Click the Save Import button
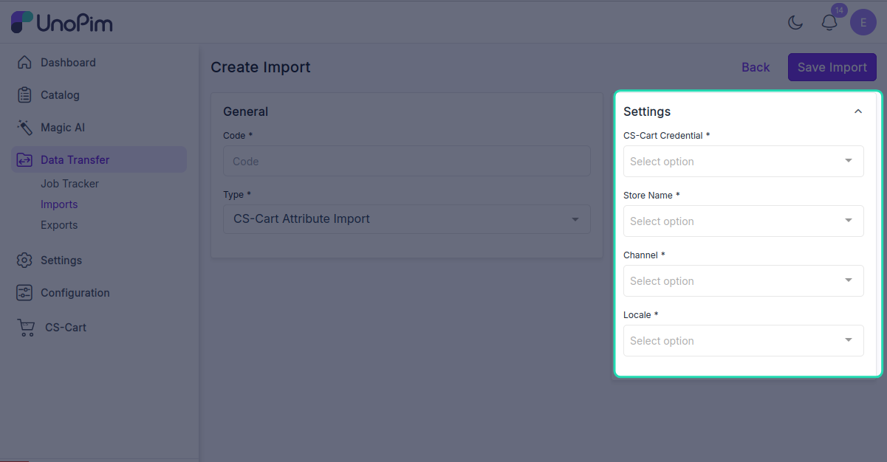 [832, 67]
